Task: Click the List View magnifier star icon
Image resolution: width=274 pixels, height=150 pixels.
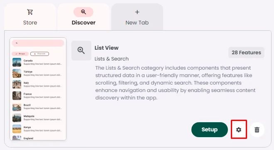Action: [81, 51]
